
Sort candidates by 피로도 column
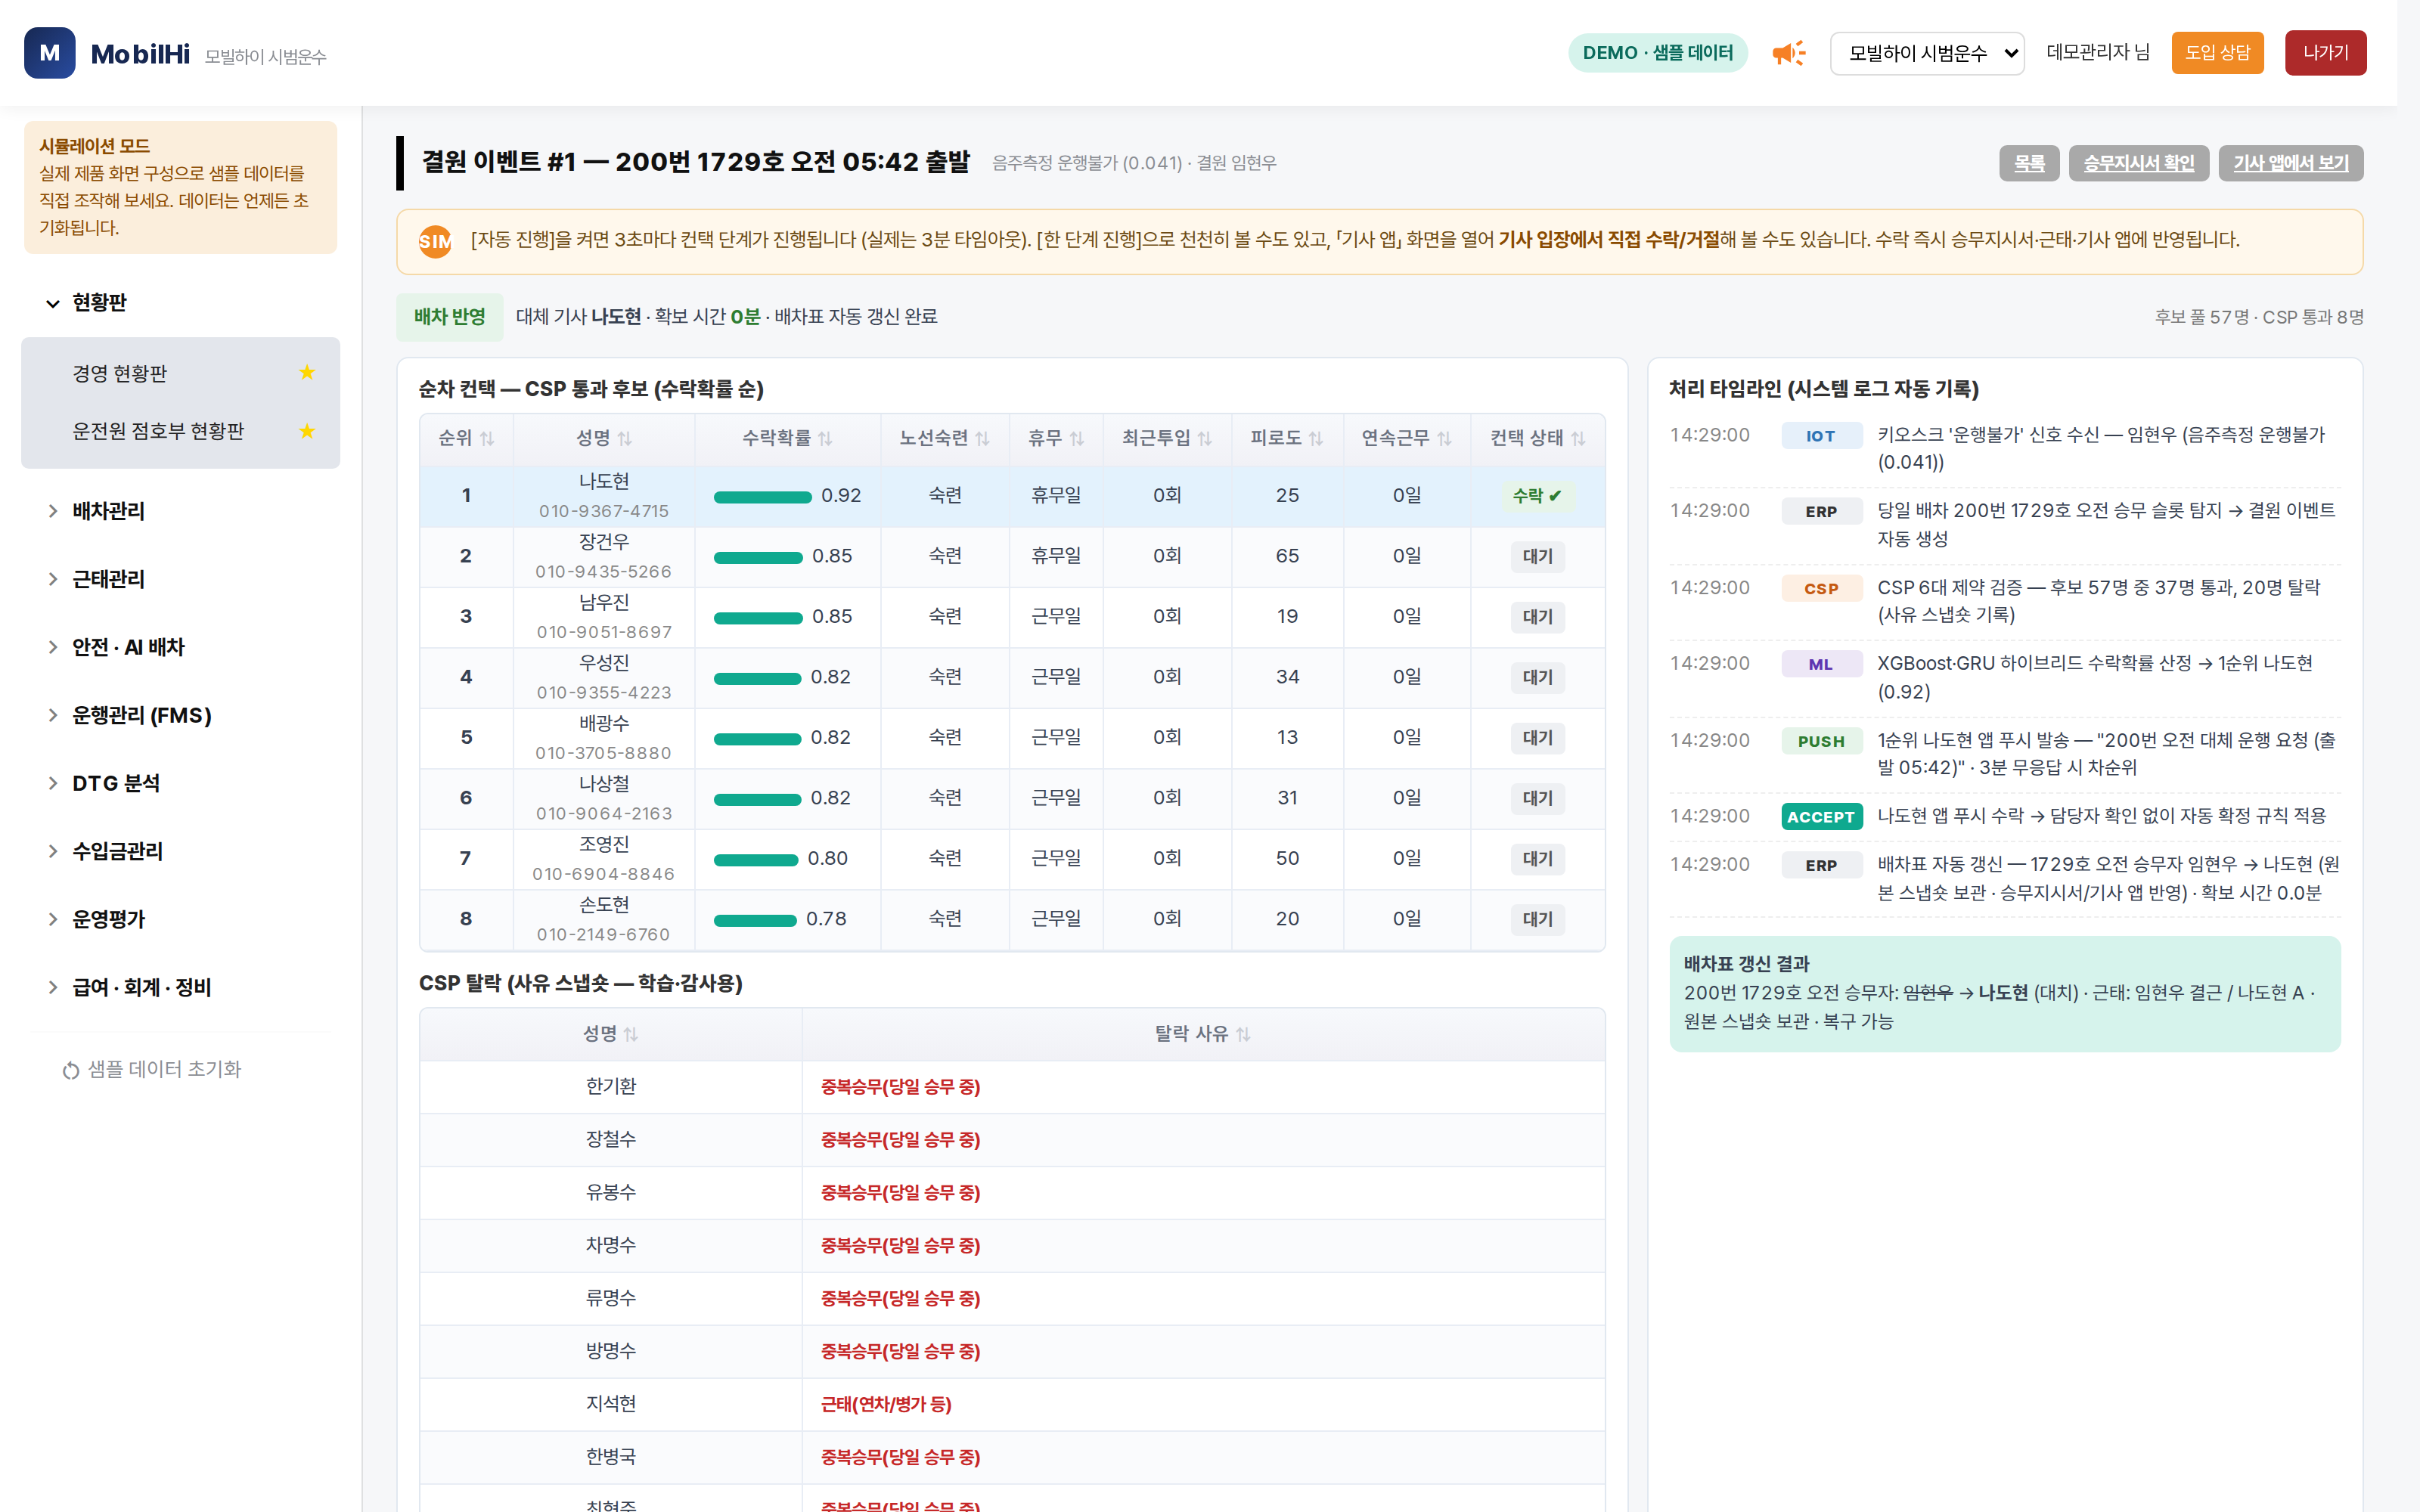click(x=1287, y=438)
